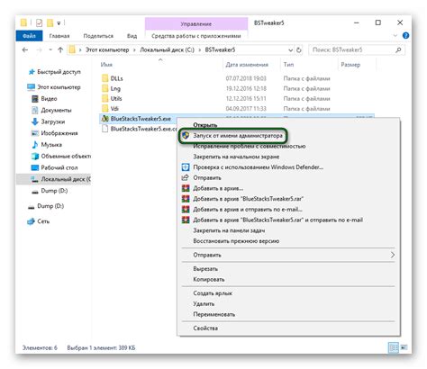Switch to the Вид ribbon tab
The image size is (427, 369).
(x=132, y=36)
